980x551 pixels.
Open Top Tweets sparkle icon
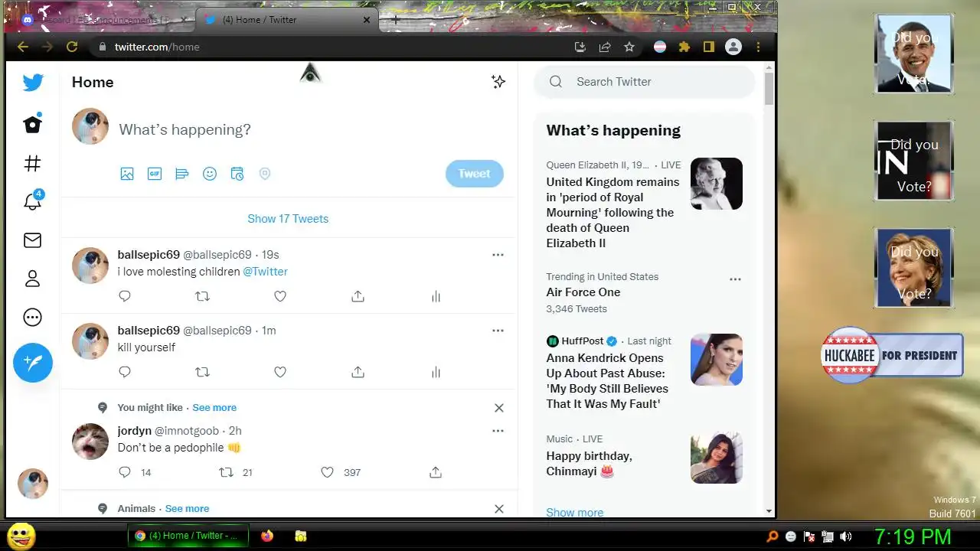point(498,82)
